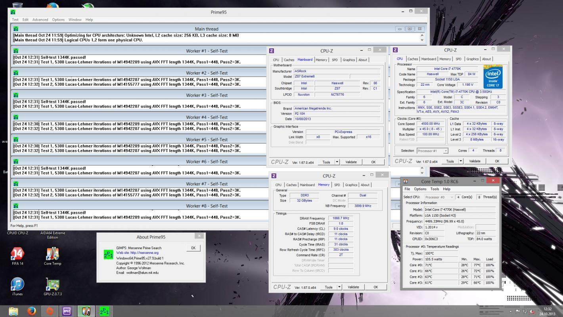The image size is (563, 317).
Task: Click the Core Temp window title icon
Action: coord(406,181)
